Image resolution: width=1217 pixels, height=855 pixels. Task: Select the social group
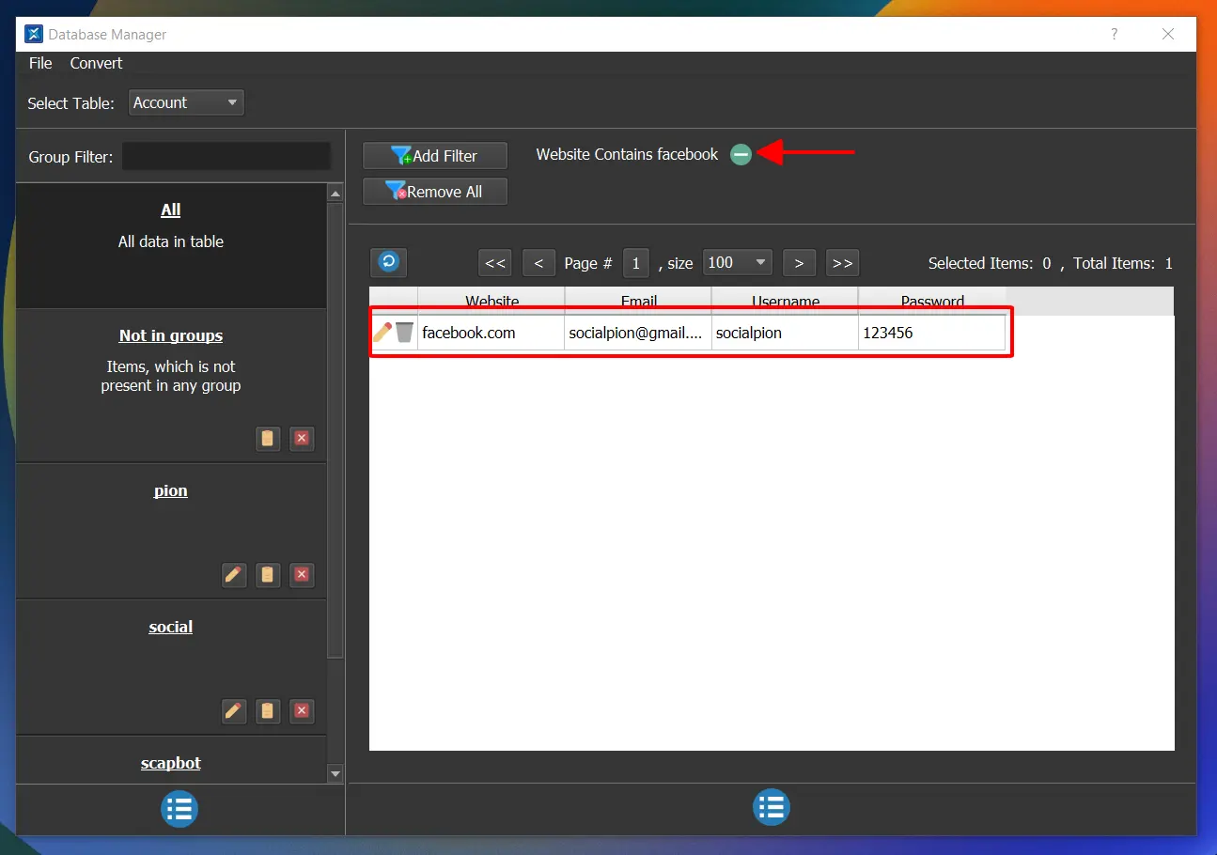tap(171, 666)
